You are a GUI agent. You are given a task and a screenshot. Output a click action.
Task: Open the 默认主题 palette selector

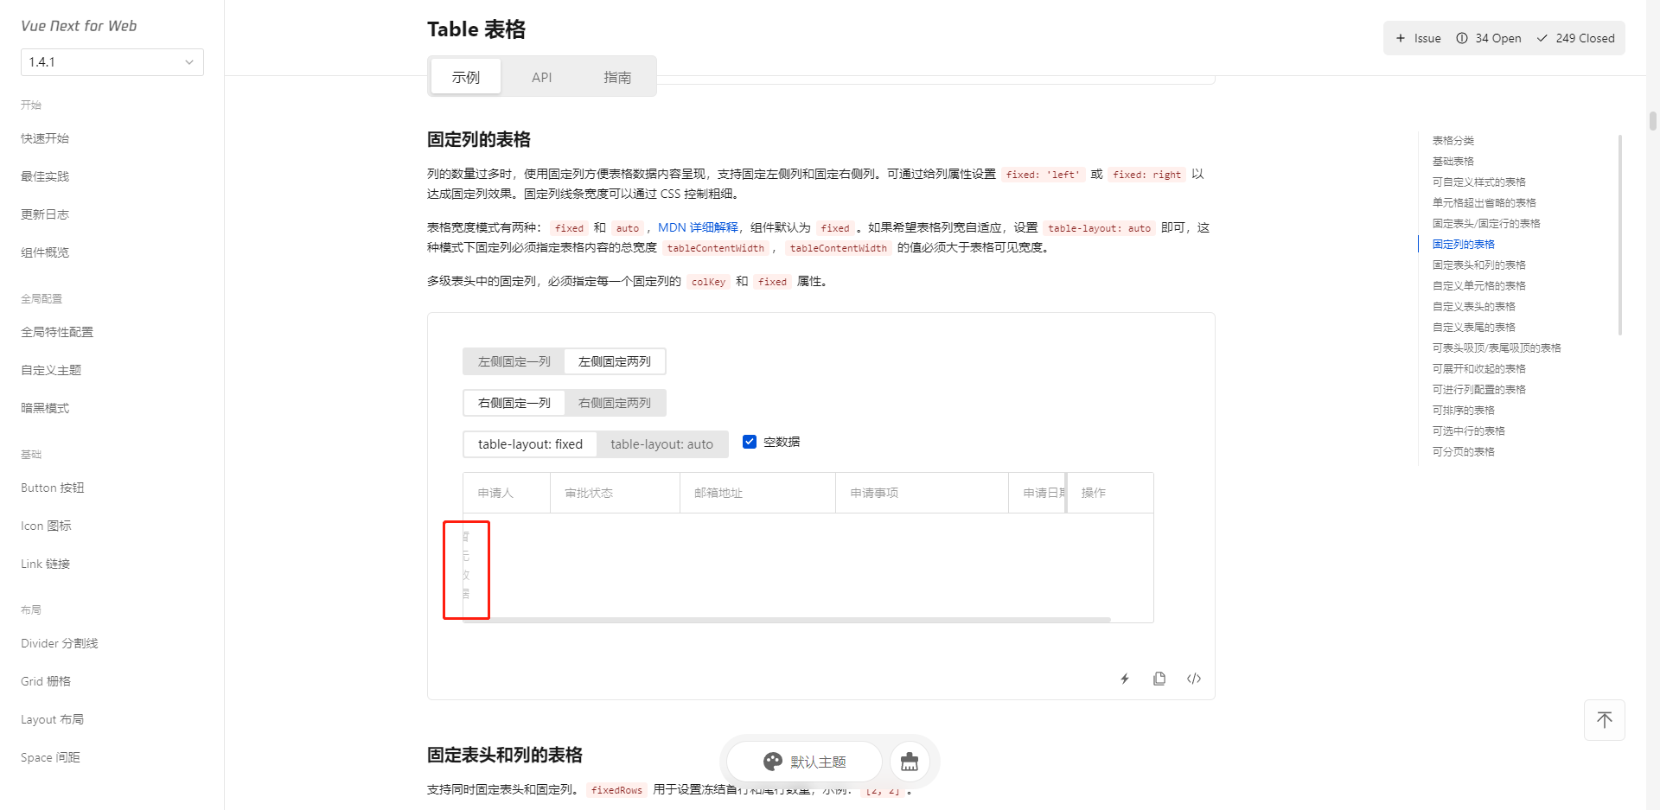(803, 762)
